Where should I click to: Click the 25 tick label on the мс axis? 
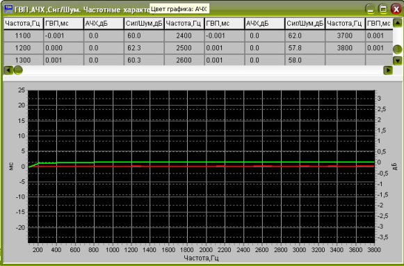[x=22, y=90]
